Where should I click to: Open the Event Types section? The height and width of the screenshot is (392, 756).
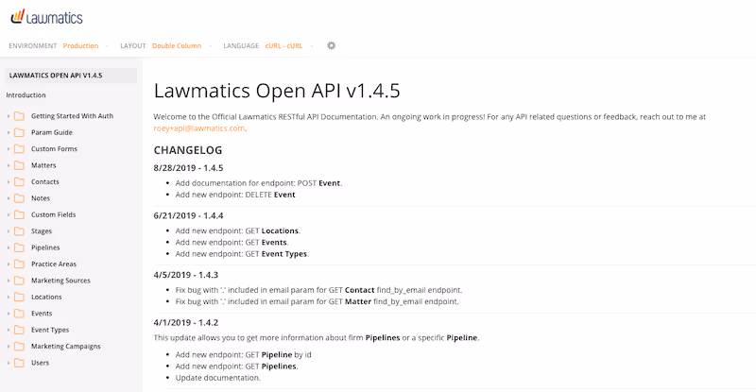pyautogui.click(x=50, y=330)
